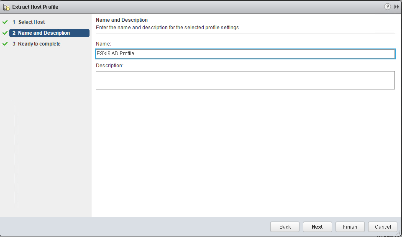Screen dimensions: 402x237
Task: Click the Name: field label
Action: (x=104, y=44)
